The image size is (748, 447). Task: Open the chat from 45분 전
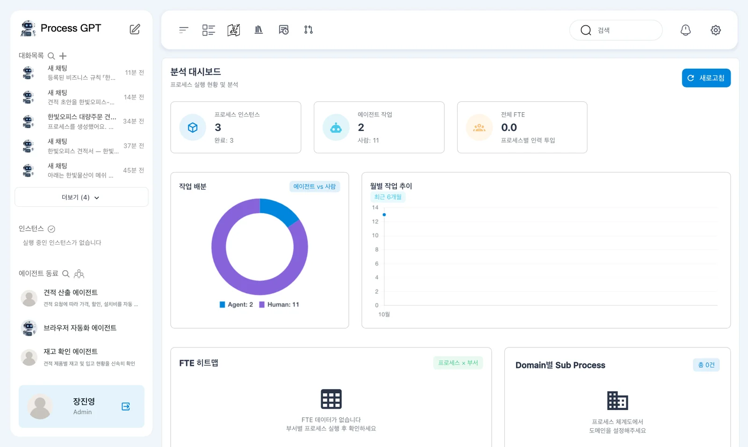click(x=82, y=170)
